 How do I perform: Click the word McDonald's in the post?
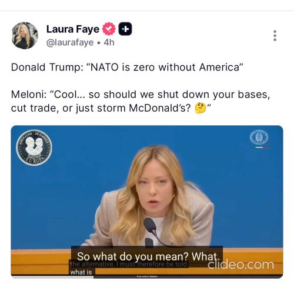click(160, 108)
